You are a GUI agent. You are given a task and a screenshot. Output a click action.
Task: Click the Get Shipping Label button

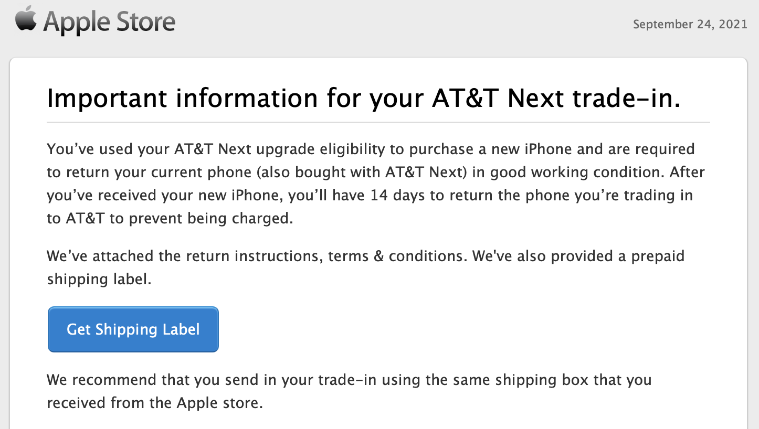(x=133, y=329)
